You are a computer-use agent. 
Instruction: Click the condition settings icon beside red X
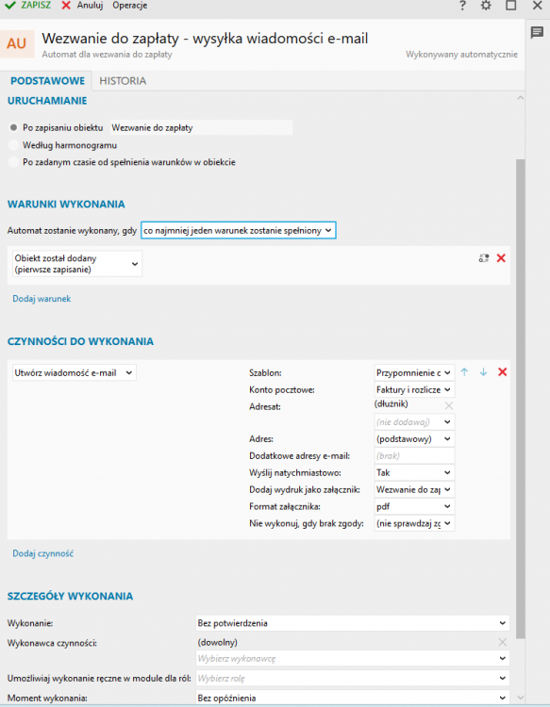(x=484, y=258)
